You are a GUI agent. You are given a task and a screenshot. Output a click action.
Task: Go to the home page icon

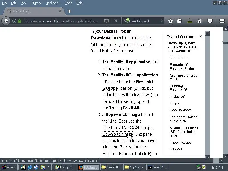200,21
